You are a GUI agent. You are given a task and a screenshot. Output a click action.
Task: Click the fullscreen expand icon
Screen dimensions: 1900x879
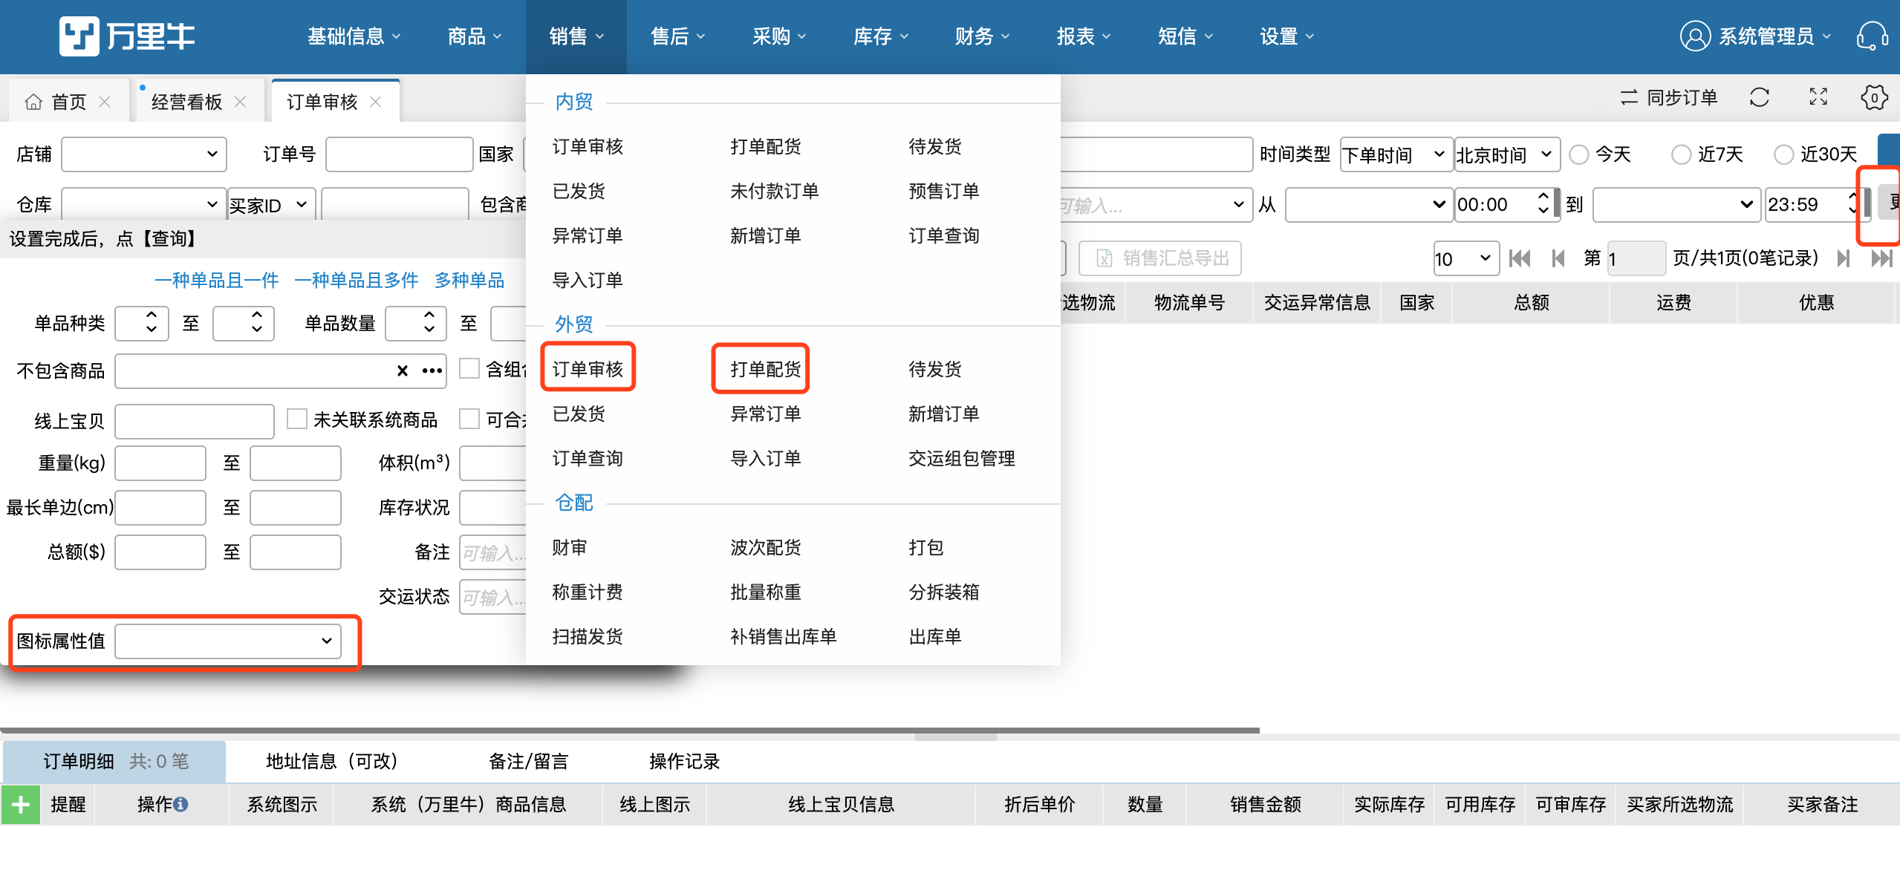point(1818,97)
